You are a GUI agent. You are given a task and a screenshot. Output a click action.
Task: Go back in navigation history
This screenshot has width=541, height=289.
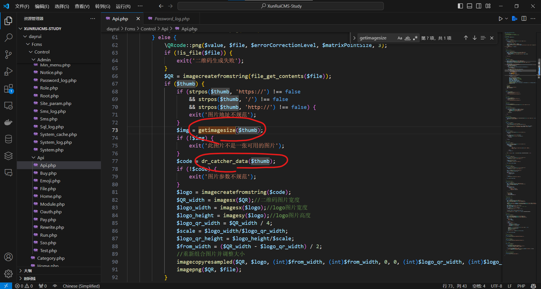(x=161, y=6)
